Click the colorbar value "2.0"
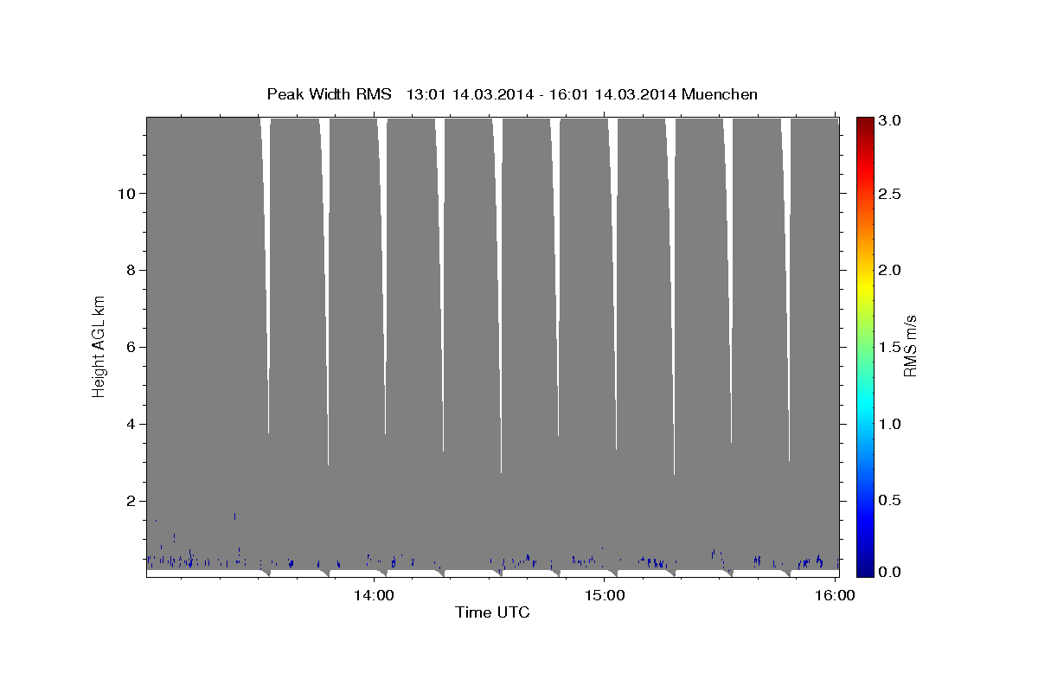 pos(890,270)
